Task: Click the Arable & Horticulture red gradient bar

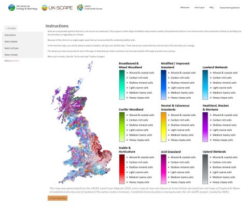Action: (122, 169)
